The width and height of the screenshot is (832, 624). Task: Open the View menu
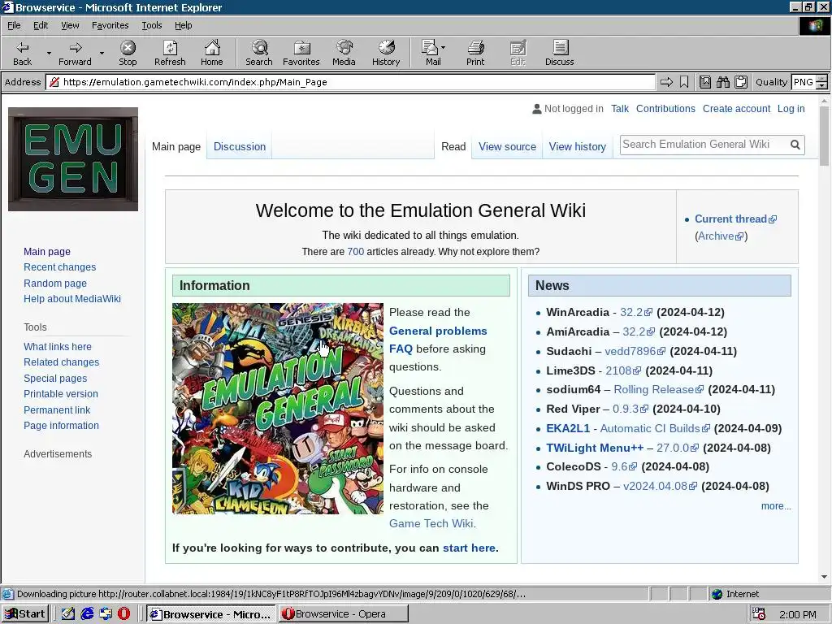[x=70, y=25]
